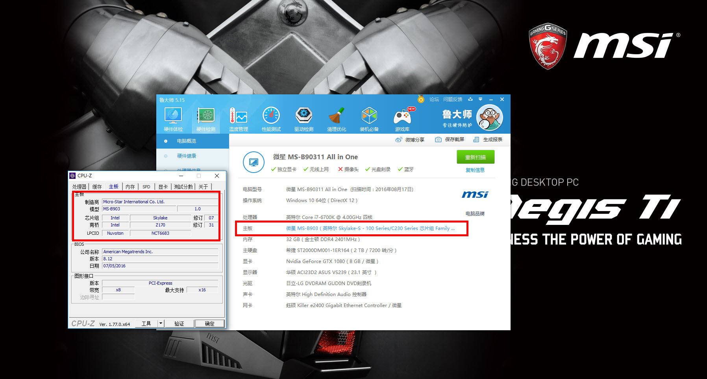Screen dimensions: 707x379
Task: Click the 重新扫描 rescan button
Action: point(476,157)
